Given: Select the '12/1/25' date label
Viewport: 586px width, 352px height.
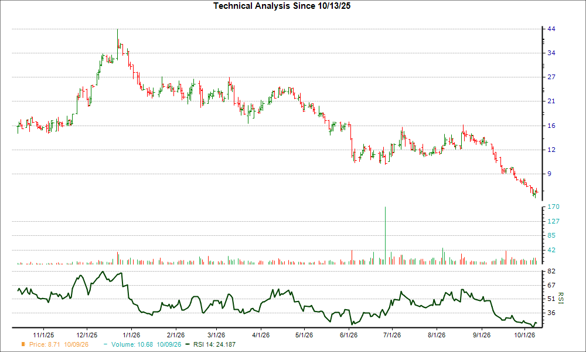Looking at the screenshot, I should [87, 335].
